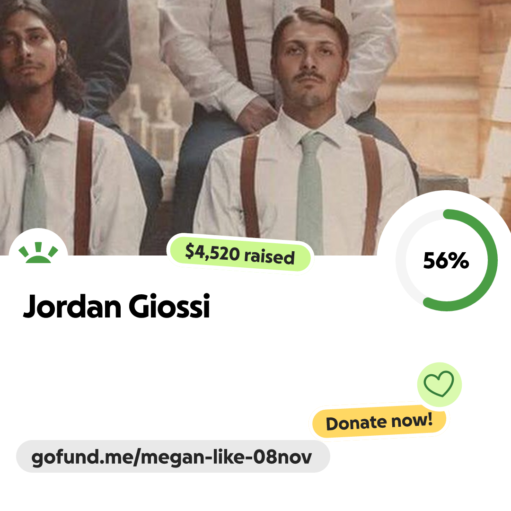Click the seated man with mustache
Image resolution: width=511 pixels, height=511 pixels.
(x=306, y=137)
